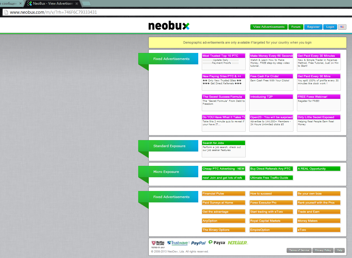Open Search for Jobs ad
Image resolution: width=352 pixels, height=258 pixels.
click(224, 149)
